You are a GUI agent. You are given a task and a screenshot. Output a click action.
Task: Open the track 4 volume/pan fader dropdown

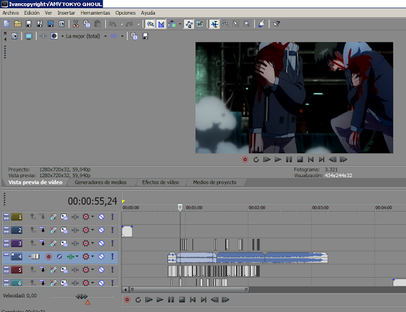point(77,256)
